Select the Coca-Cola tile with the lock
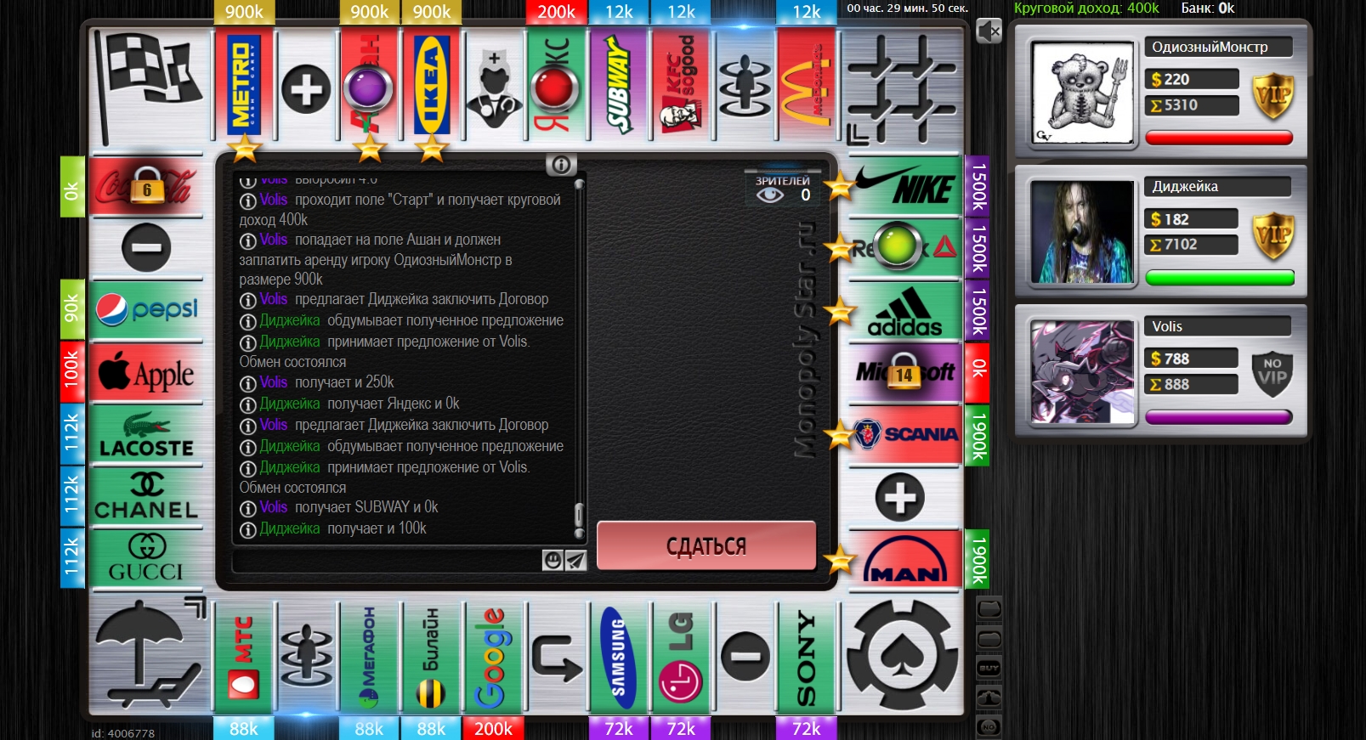 pos(146,186)
